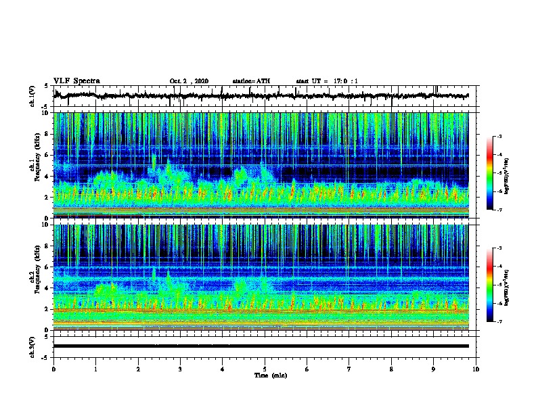This screenshot has width=536, height=414.
Task: Click the 'VLF Spectra' title text
Action: pos(76,81)
